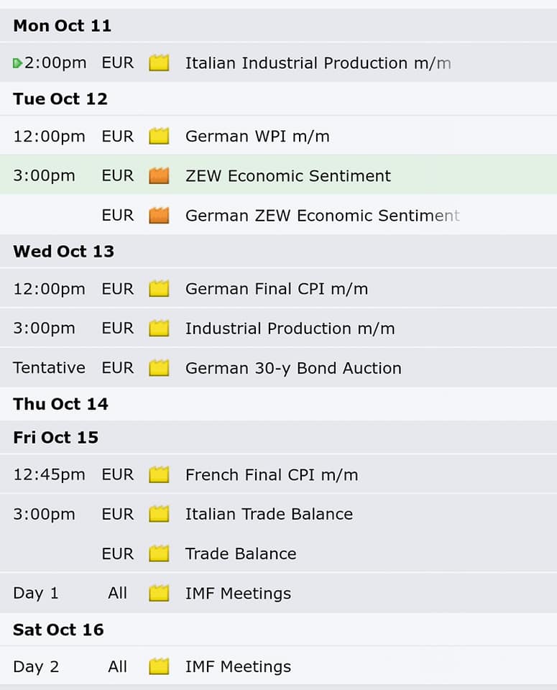Click the yellow impact icon beside German WPI m/m

click(x=159, y=136)
